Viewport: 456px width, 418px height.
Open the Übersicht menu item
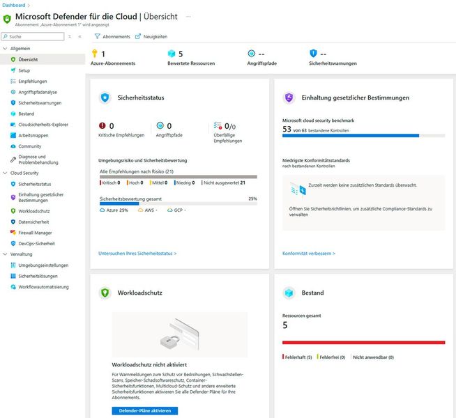[43, 59]
